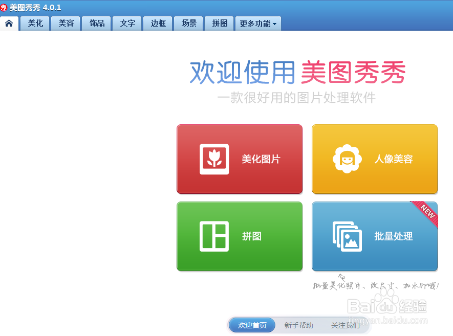Screen dimensions: 453x336
Task: Open the 场景 scenes section
Action: click(x=188, y=23)
